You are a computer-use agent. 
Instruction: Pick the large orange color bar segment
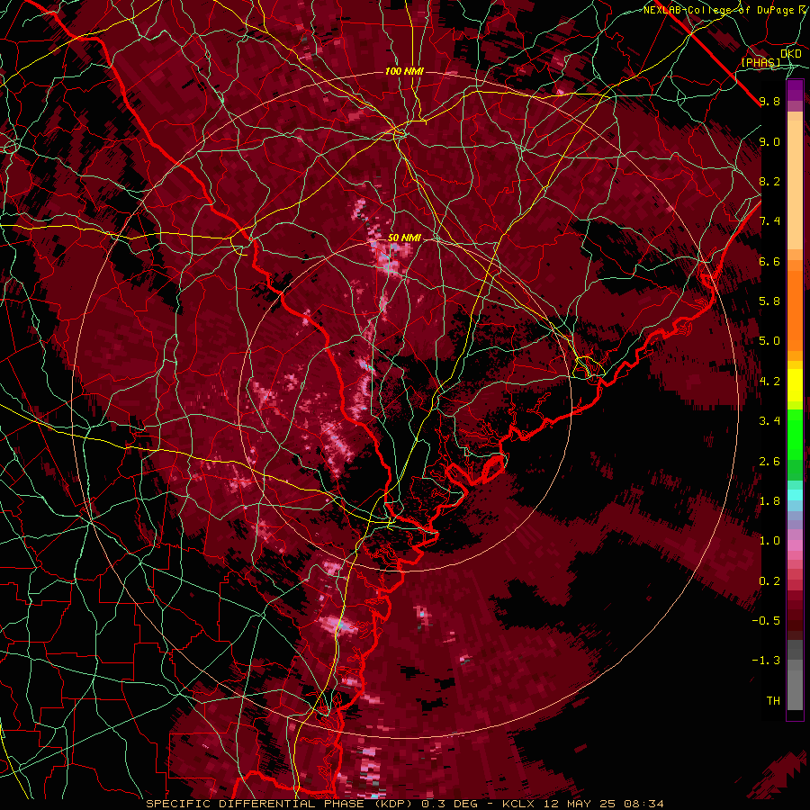795,310
